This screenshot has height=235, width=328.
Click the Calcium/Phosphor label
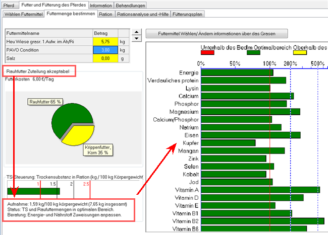pyautogui.click(x=176, y=120)
